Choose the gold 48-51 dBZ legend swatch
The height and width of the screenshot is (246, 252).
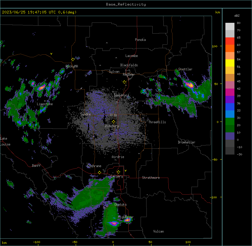click(x=230, y=70)
